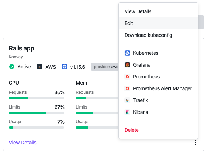The image size is (207, 154).
Task: Click the Prometheus Alert Manager icon
Action: tap(127, 88)
